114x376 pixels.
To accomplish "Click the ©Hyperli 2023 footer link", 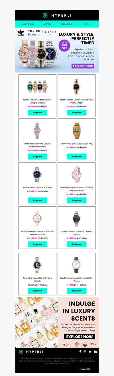I will 85,369.
